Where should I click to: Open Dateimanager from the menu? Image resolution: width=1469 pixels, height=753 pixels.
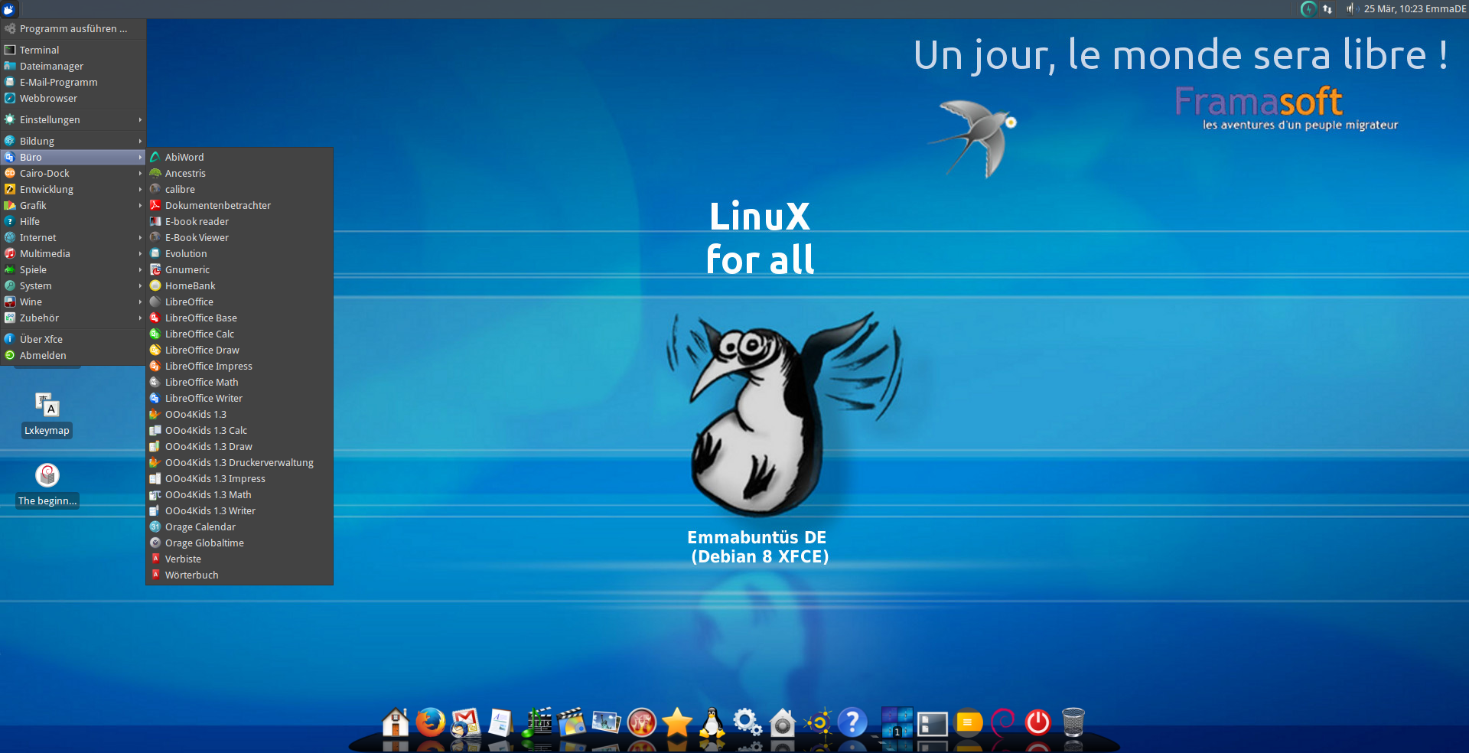coord(73,66)
